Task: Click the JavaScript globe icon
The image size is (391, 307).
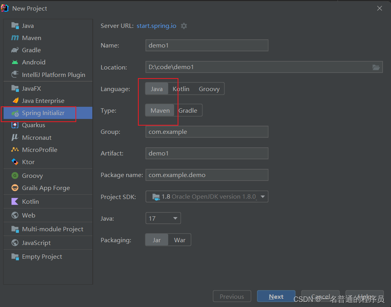Action: 15,243
